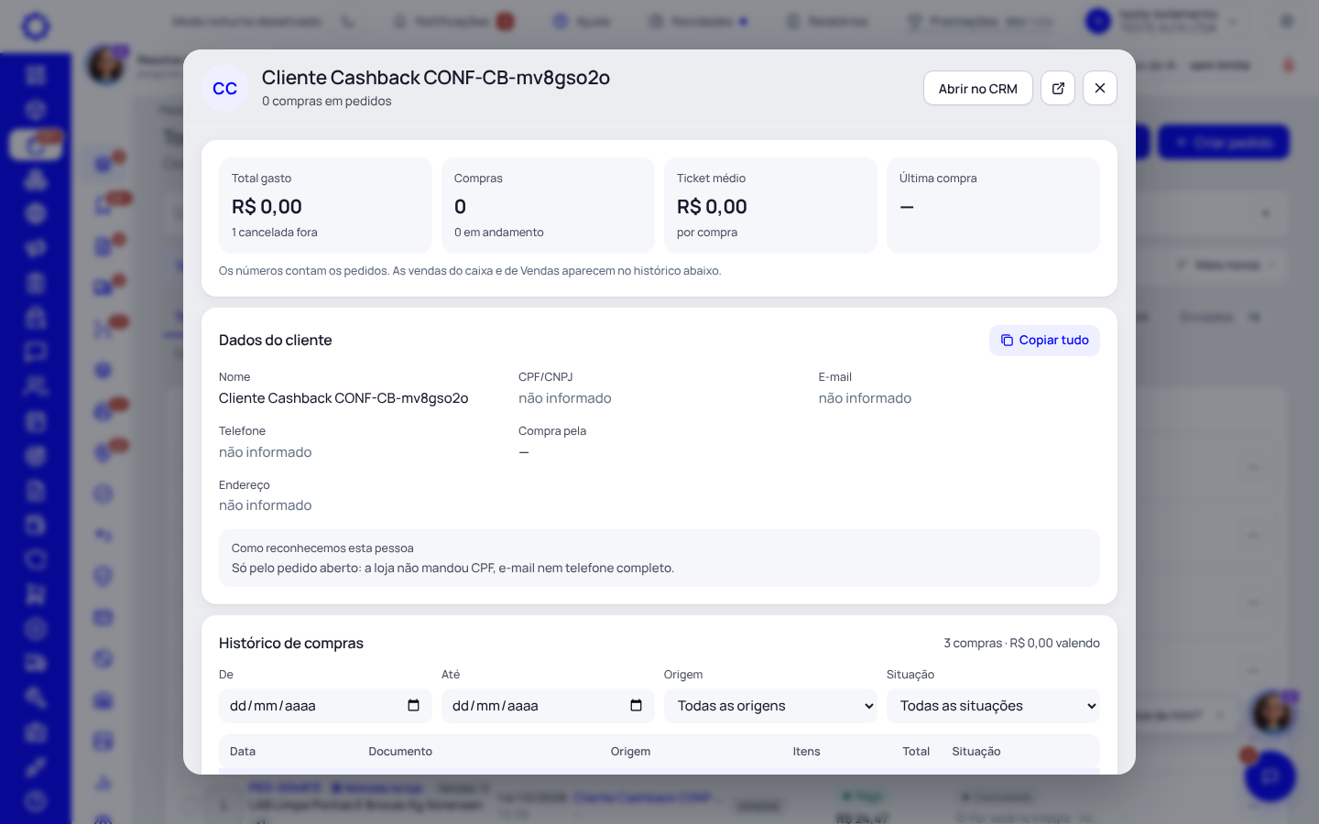1319x824 pixels.
Task: Click the "0 compras em pedidos" subtitle
Action: [x=327, y=102]
